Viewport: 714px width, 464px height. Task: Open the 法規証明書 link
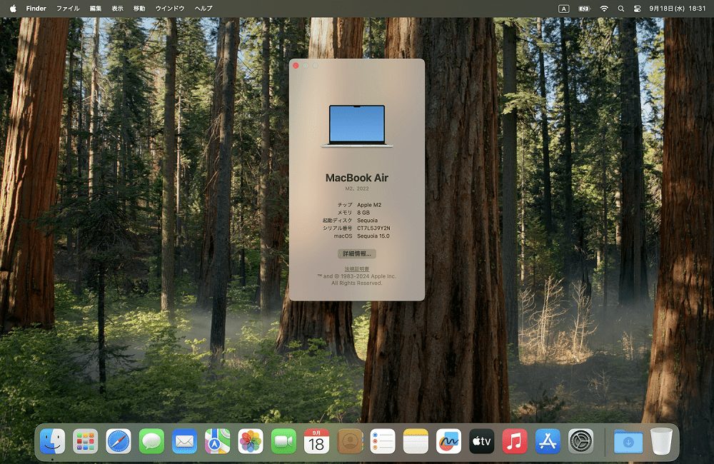(x=357, y=269)
